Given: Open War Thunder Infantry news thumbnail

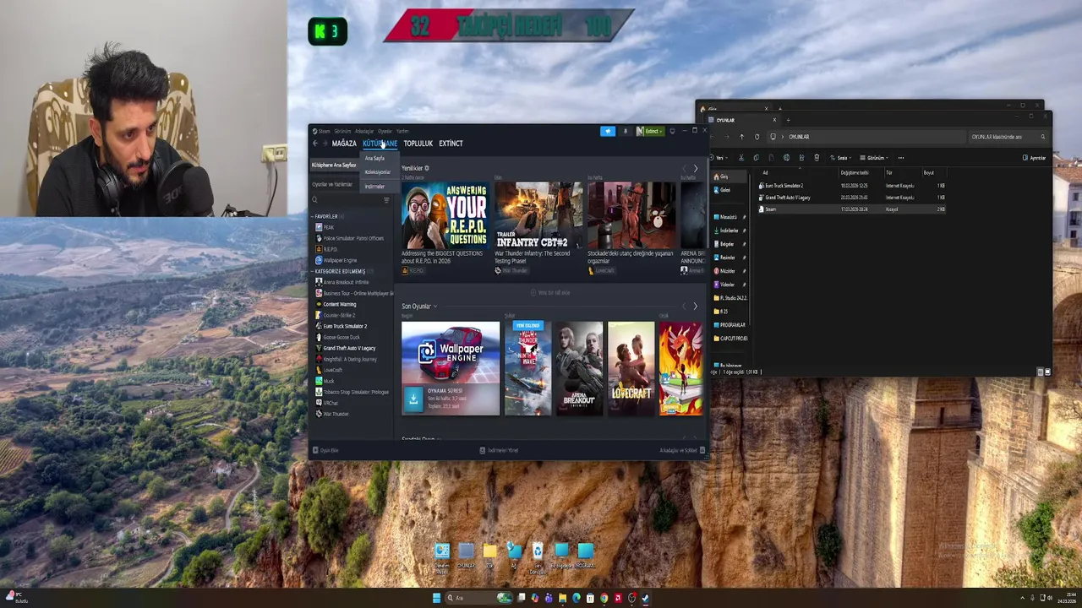Looking at the screenshot, I should (538, 215).
